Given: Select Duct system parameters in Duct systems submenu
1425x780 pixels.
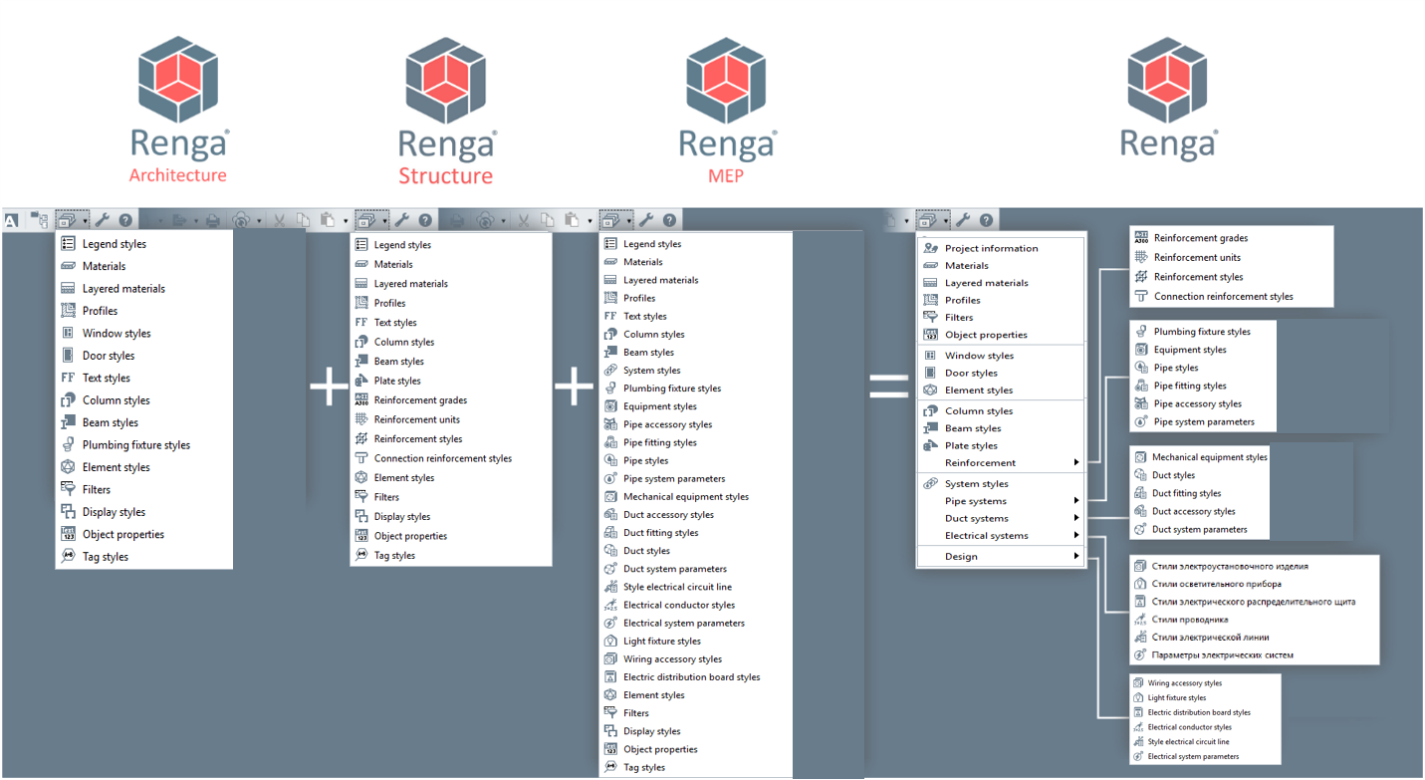Looking at the screenshot, I should point(1199,529).
